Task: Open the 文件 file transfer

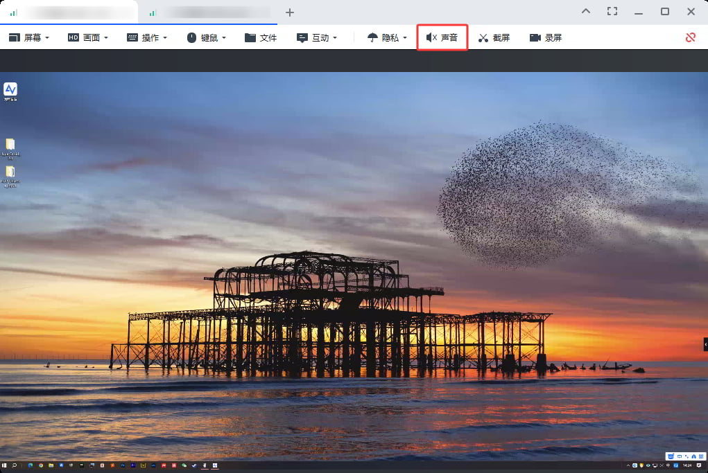Action: coord(261,37)
